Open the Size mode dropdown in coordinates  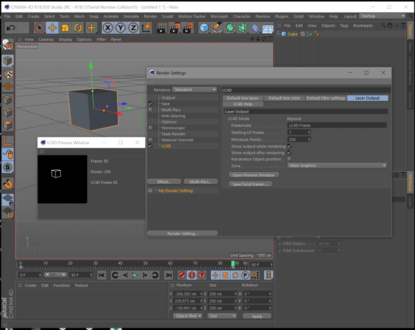(x=222, y=316)
